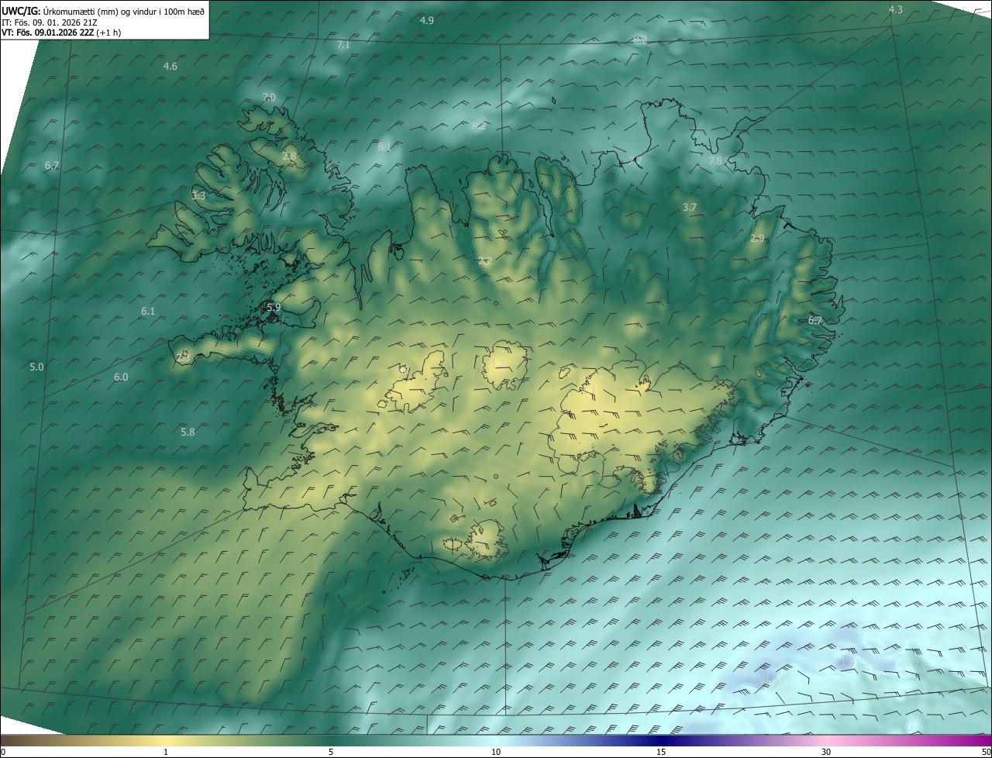Click the map value label 7.1
Image resolution: width=992 pixels, height=758 pixels.
(343, 45)
